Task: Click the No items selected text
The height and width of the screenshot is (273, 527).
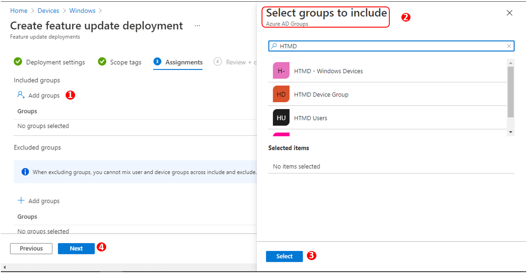Action: pyautogui.click(x=297, y=166)
